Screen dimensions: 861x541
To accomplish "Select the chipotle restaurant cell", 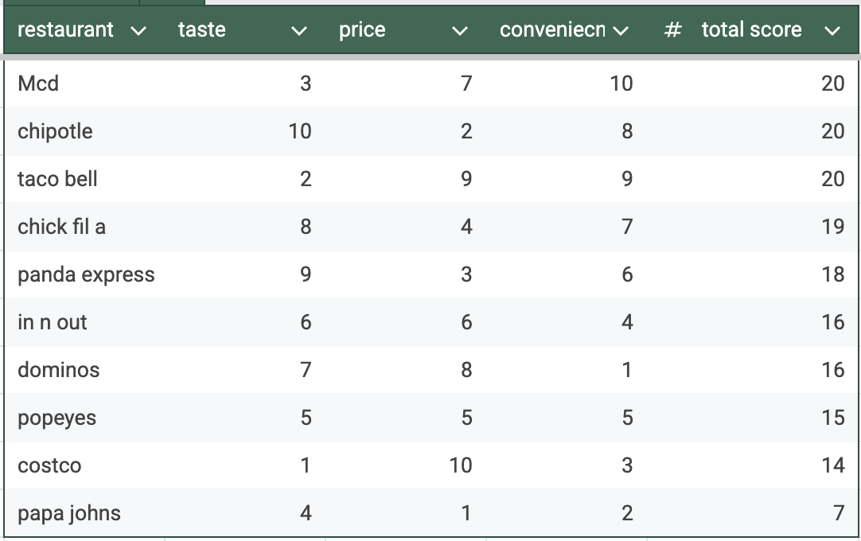I will (55, 131).
